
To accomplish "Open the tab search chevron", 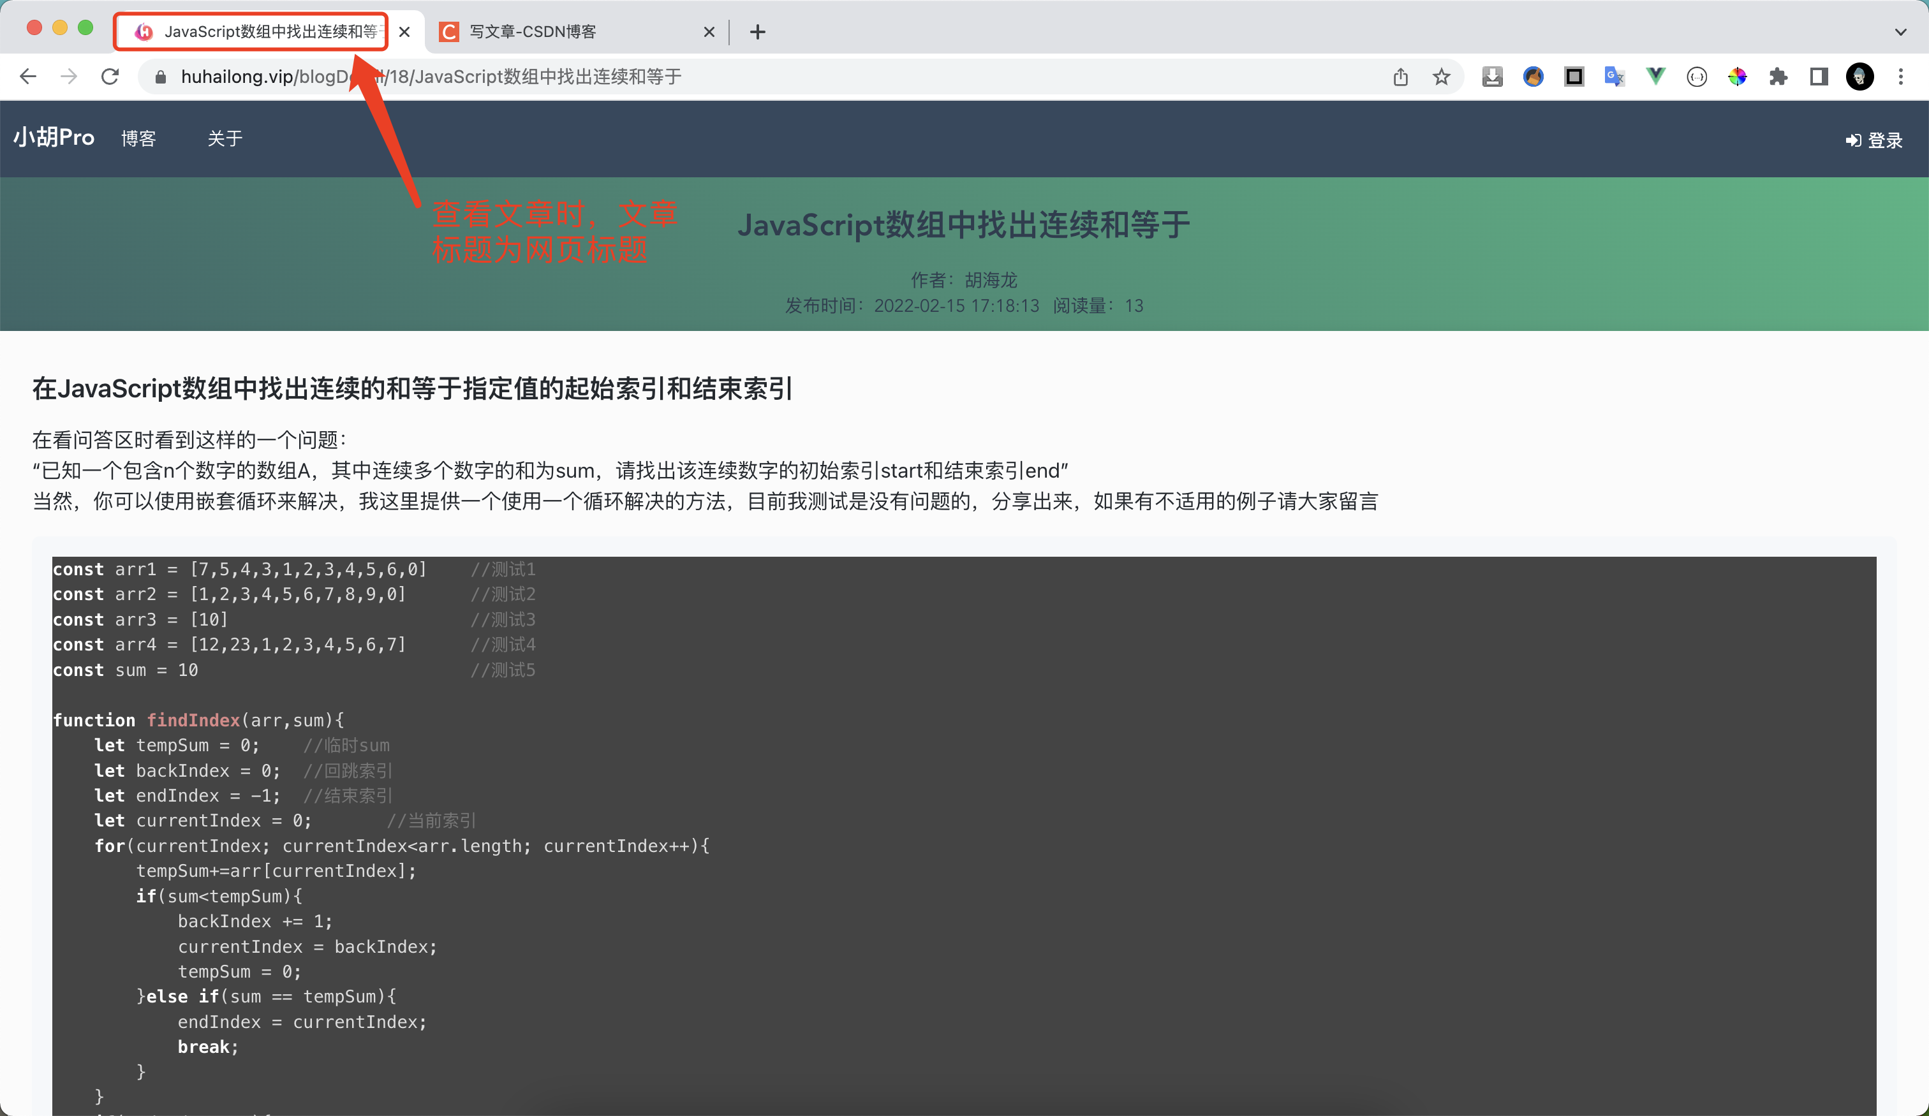I will [x=1901, y=31].
